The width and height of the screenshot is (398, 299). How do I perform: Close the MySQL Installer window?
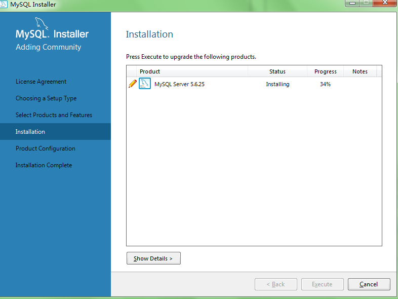pos(385,3)
